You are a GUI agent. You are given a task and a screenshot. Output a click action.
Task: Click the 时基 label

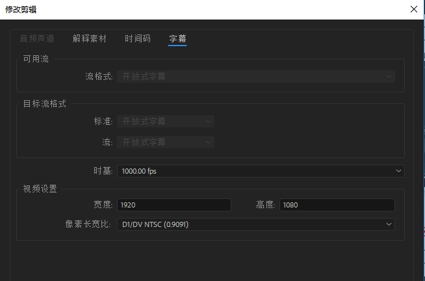coord(103,171)
